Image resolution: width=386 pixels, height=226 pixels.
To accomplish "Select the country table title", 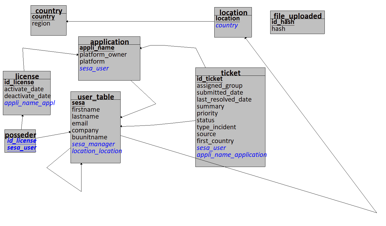I will 49,11.
